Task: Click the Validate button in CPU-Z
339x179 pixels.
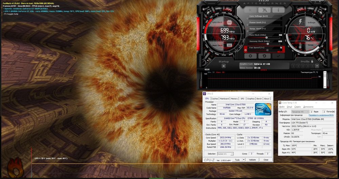Action: (252, 160)
